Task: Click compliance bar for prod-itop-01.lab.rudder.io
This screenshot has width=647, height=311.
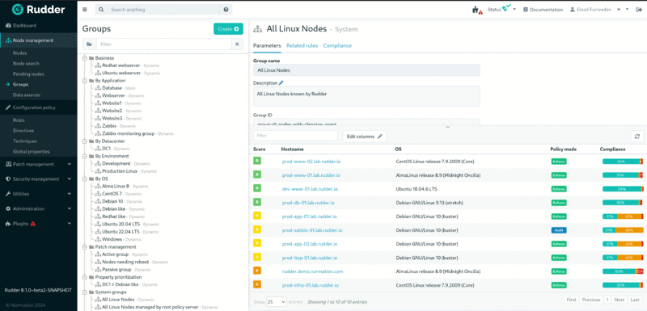Action: pos(623,258)
